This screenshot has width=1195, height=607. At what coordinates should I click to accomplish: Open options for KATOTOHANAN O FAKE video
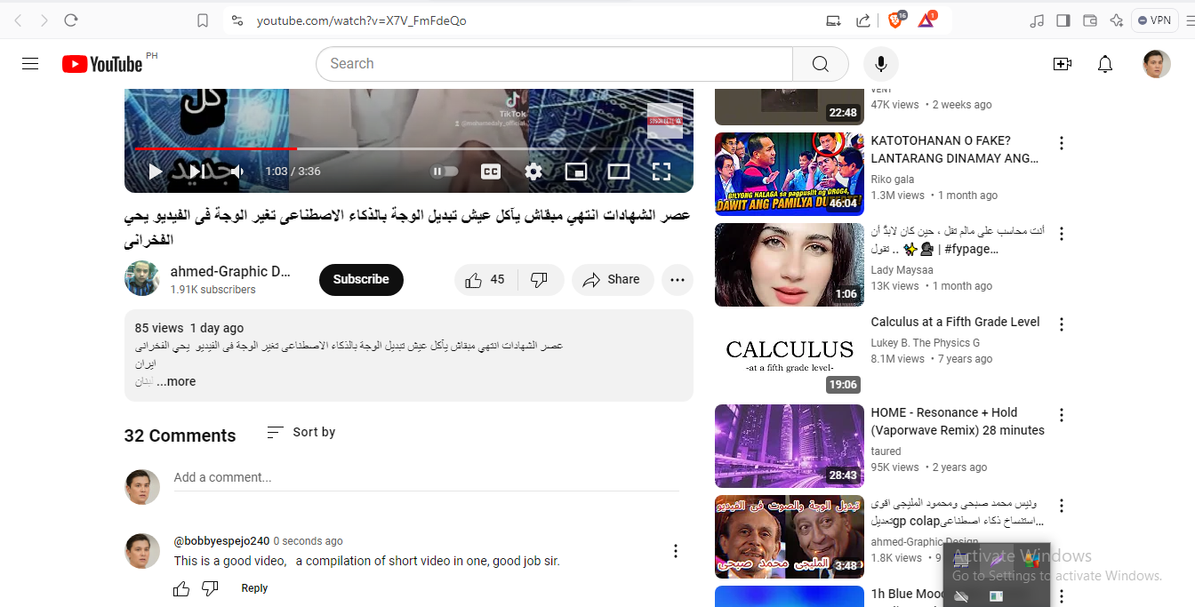[1061, 143]
